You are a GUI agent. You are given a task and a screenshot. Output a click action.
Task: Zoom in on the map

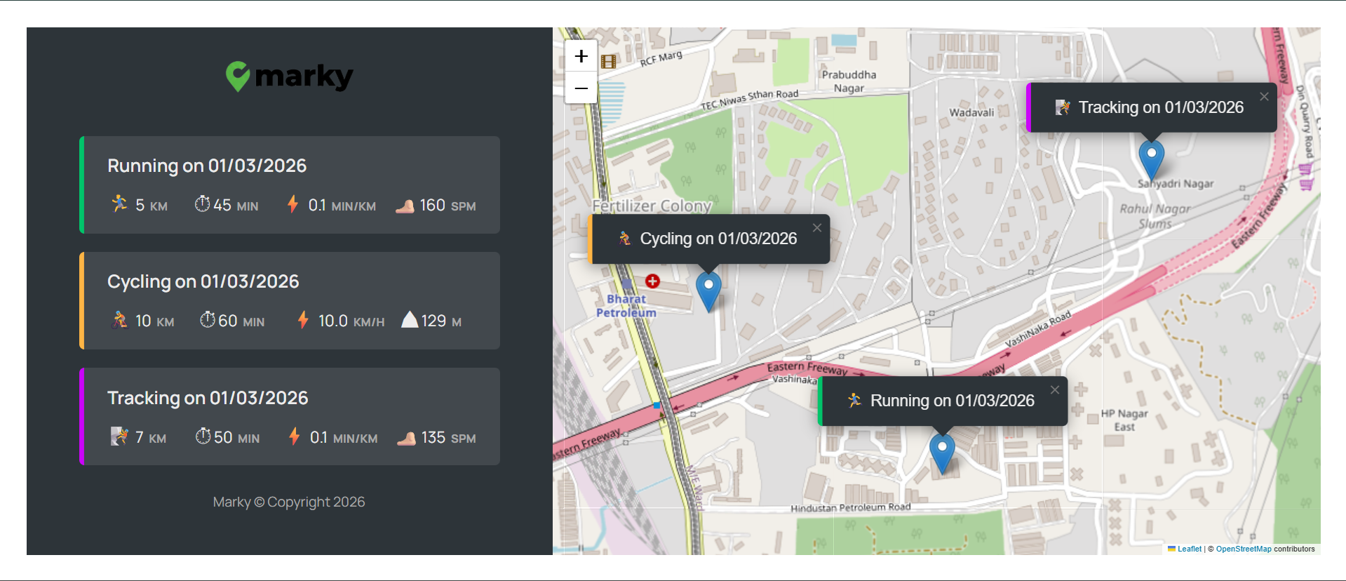(581, 56)
